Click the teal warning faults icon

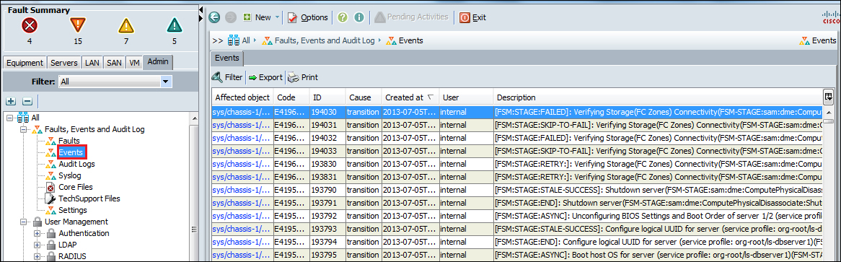[x=175, y=25]
